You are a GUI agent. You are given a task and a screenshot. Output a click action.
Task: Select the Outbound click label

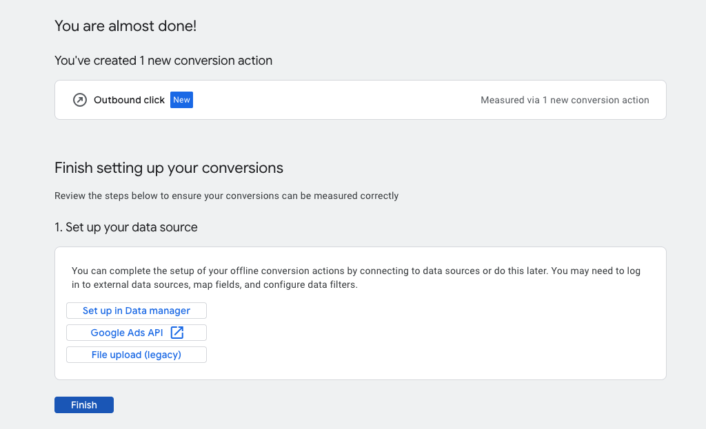[129, 100]
